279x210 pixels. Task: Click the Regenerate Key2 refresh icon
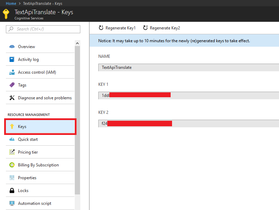pos(145,28)
